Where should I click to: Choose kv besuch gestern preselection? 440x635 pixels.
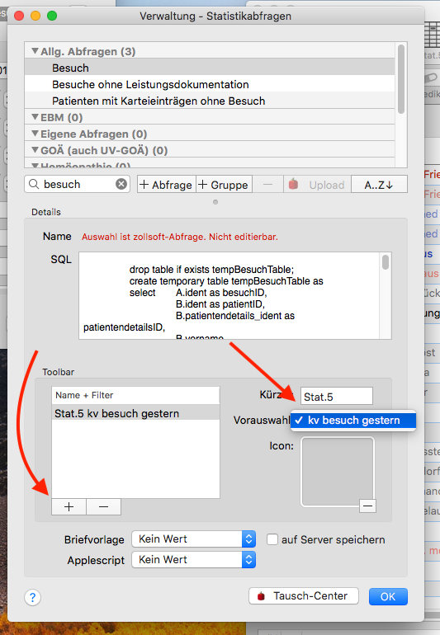[x=353, y=421]
